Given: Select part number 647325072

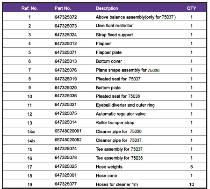Looking at the screenshot, I should tap(65, 17).
